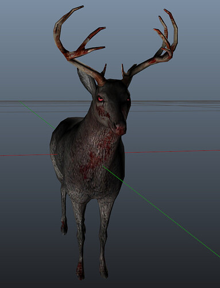
Task: Select the deer's dim right-side eye
Action: (x=128, y=100)
